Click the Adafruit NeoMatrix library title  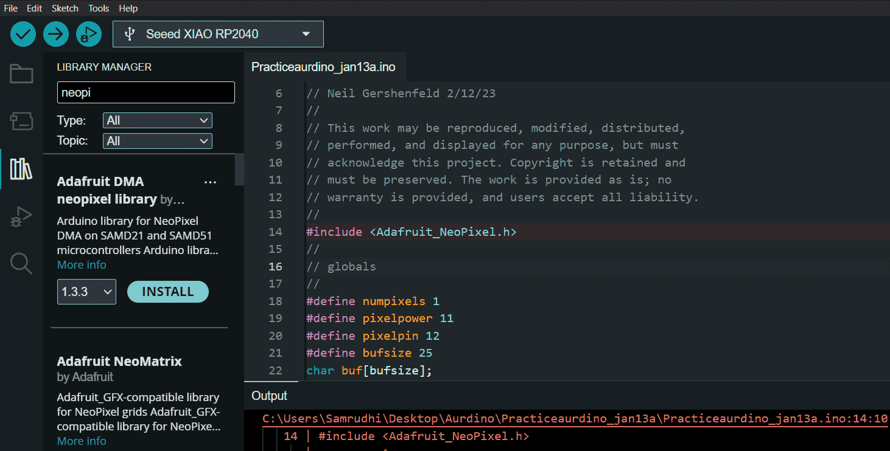pyautogui.click(x=119, y=361)
